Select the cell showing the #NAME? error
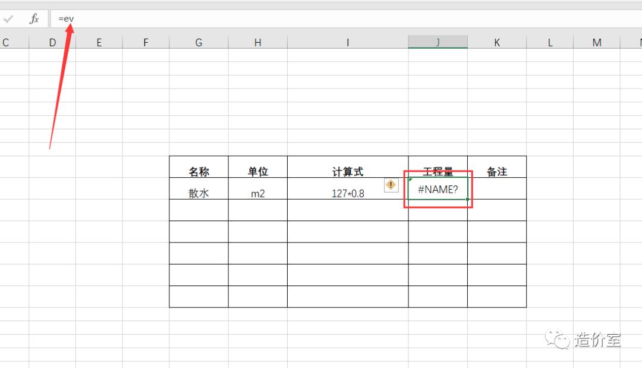 click(438, 189)
